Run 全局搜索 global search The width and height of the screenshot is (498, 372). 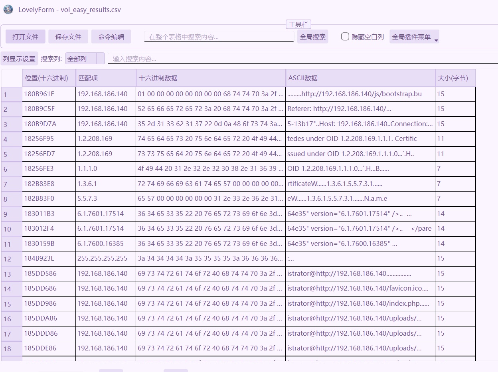click(312, 37)
